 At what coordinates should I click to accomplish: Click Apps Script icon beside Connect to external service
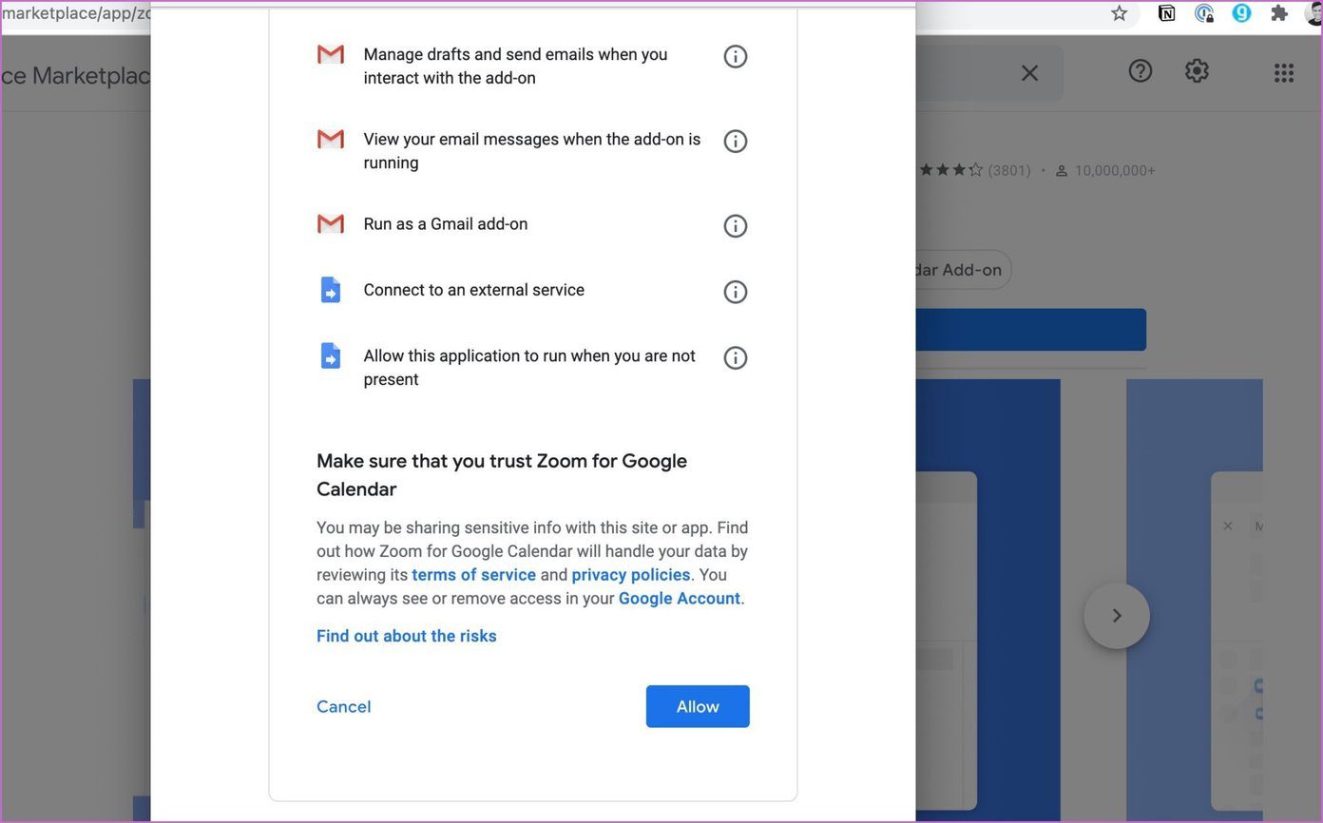point(330,290)
